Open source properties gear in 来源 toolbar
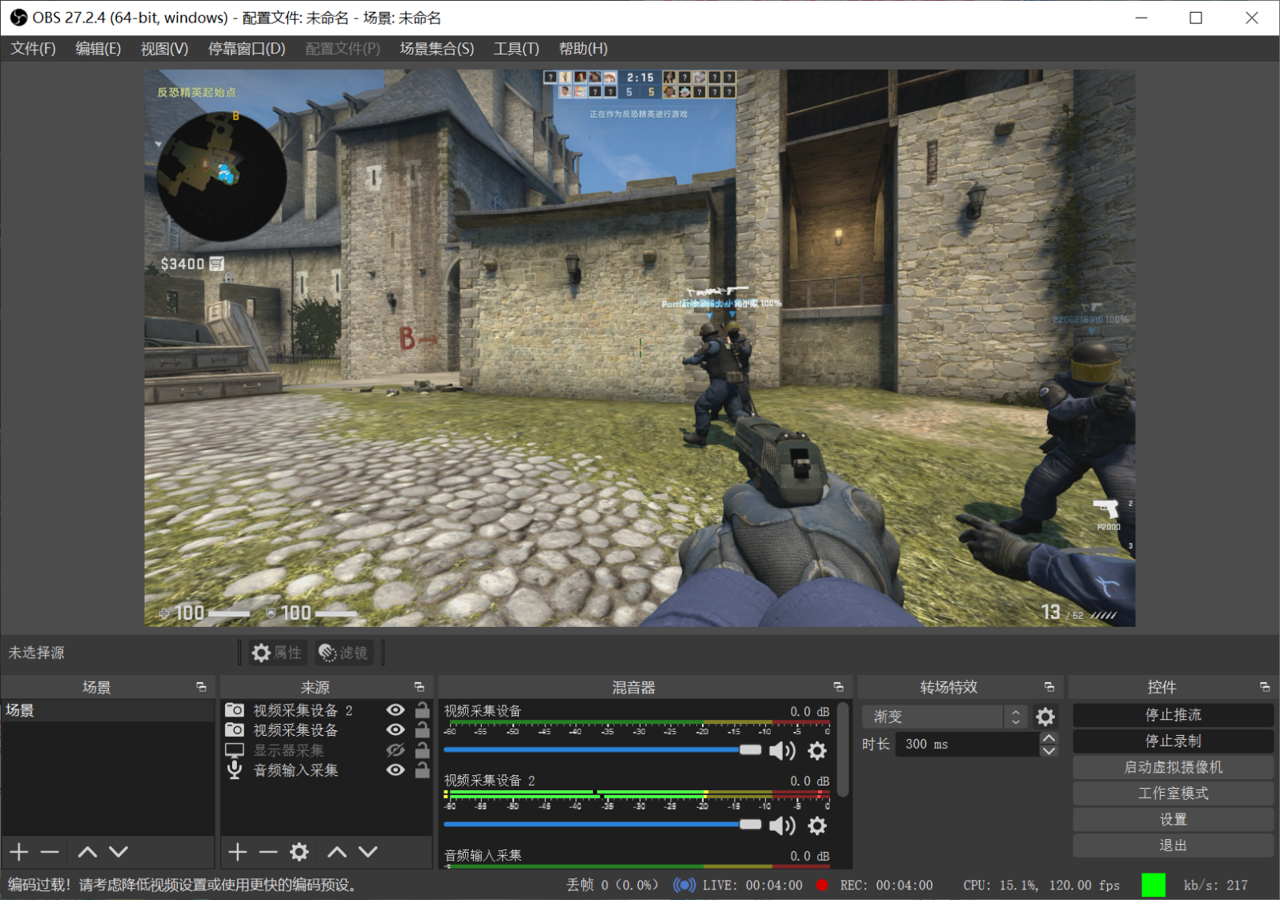Image resolution: width=1280 pixels, height=900 pixels. click(299, 852)
